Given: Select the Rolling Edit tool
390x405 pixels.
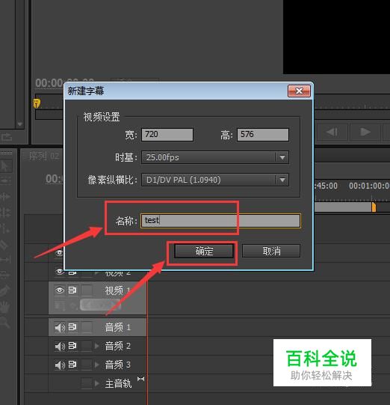Looking at the screenshot, I should tap(5, 213).
